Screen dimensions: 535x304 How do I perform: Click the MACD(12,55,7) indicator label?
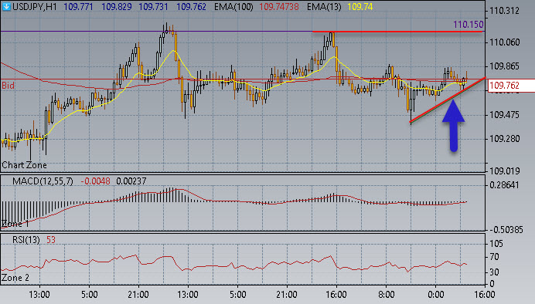coord(43,181)
